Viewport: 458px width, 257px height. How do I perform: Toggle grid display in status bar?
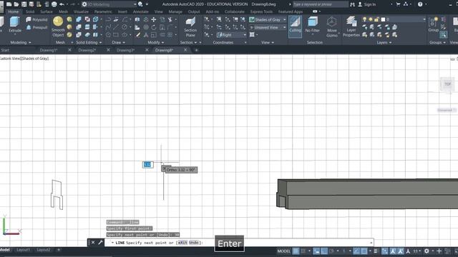tap(296, 251)
